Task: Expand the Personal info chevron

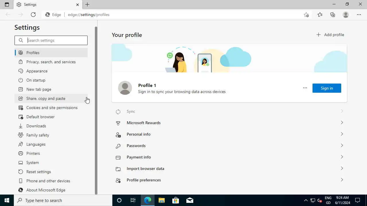Action: [342, 134]
